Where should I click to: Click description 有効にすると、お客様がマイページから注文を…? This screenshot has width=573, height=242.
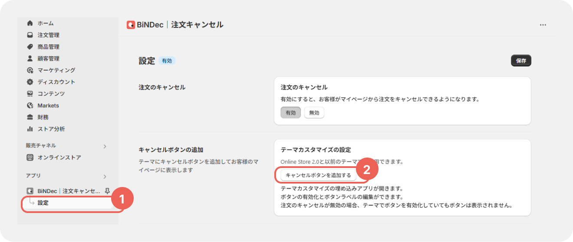pyautogui.click(x=380, y=99)
